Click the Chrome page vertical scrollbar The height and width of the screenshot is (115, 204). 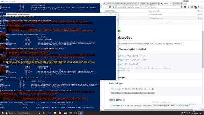[203, 49]
